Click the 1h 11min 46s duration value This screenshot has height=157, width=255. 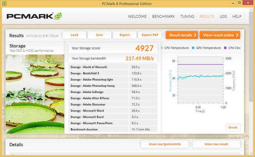(141, 129)
